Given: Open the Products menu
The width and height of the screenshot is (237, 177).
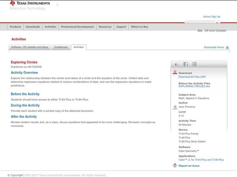Looking at the screenshot, I should pyautogui.click(x=15, y=27).
